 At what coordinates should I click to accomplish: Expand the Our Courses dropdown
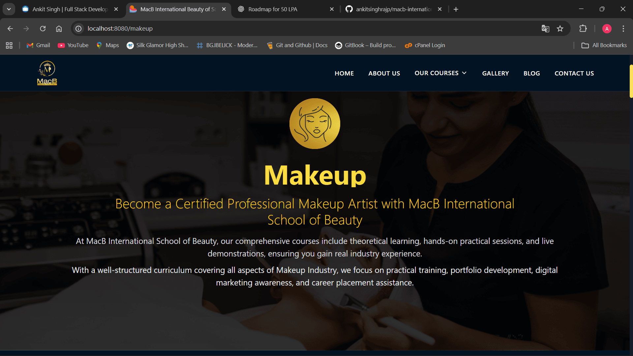440,73
